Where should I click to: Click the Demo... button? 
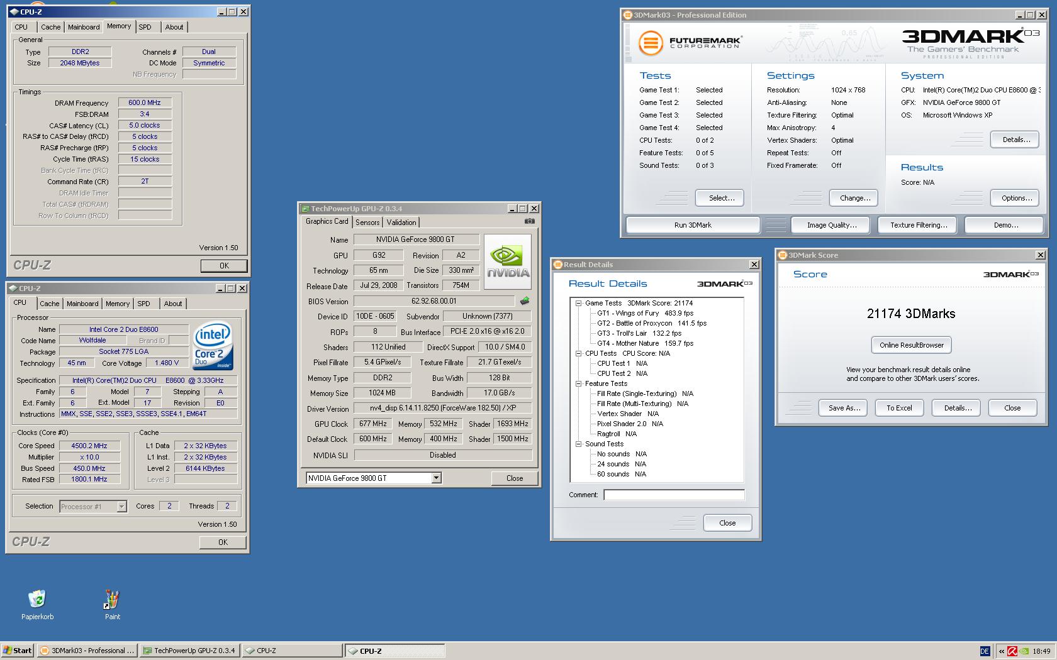[x=1005, y=225]
